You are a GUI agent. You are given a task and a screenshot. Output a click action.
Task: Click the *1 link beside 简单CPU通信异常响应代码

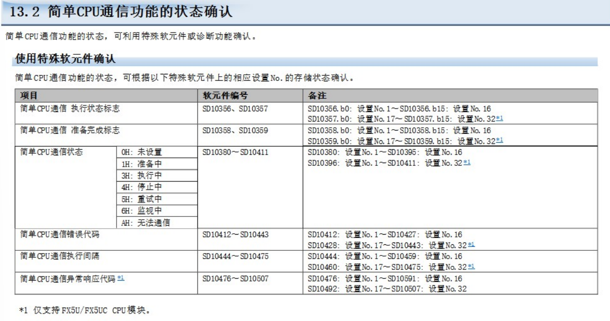[121, 278]
